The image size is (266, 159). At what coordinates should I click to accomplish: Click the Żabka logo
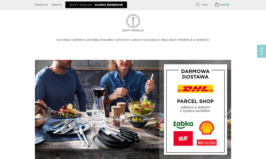[x=183, y=124]
